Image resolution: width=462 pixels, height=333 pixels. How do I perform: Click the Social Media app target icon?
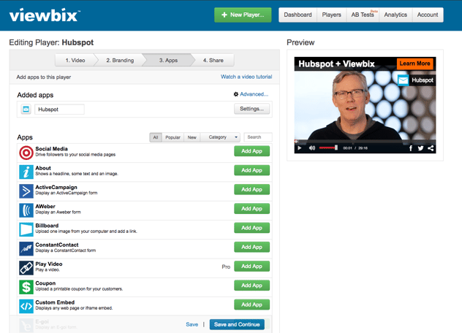click(26, 152)
